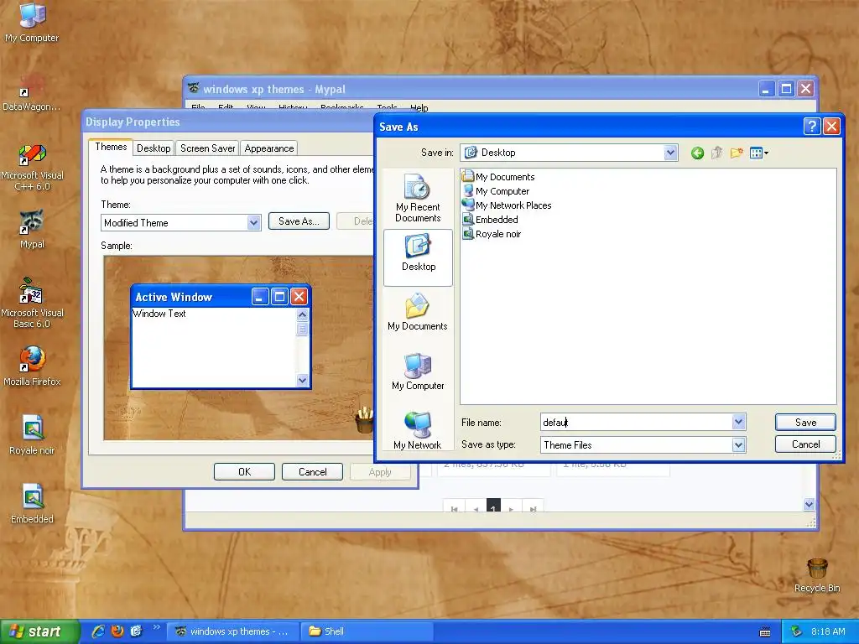Click the File name text field

(x=636, y=423)
